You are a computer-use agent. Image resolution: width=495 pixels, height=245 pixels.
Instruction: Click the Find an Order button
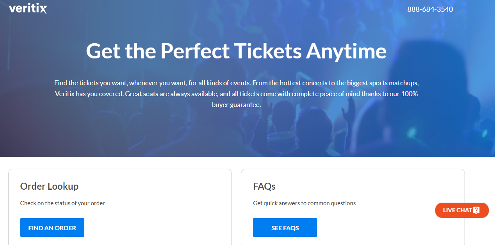click(x=52, y=227)
